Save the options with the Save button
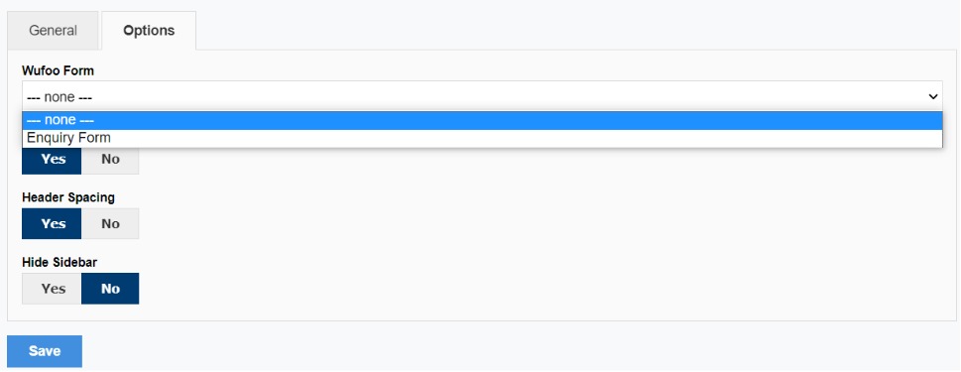 [44, 351]
